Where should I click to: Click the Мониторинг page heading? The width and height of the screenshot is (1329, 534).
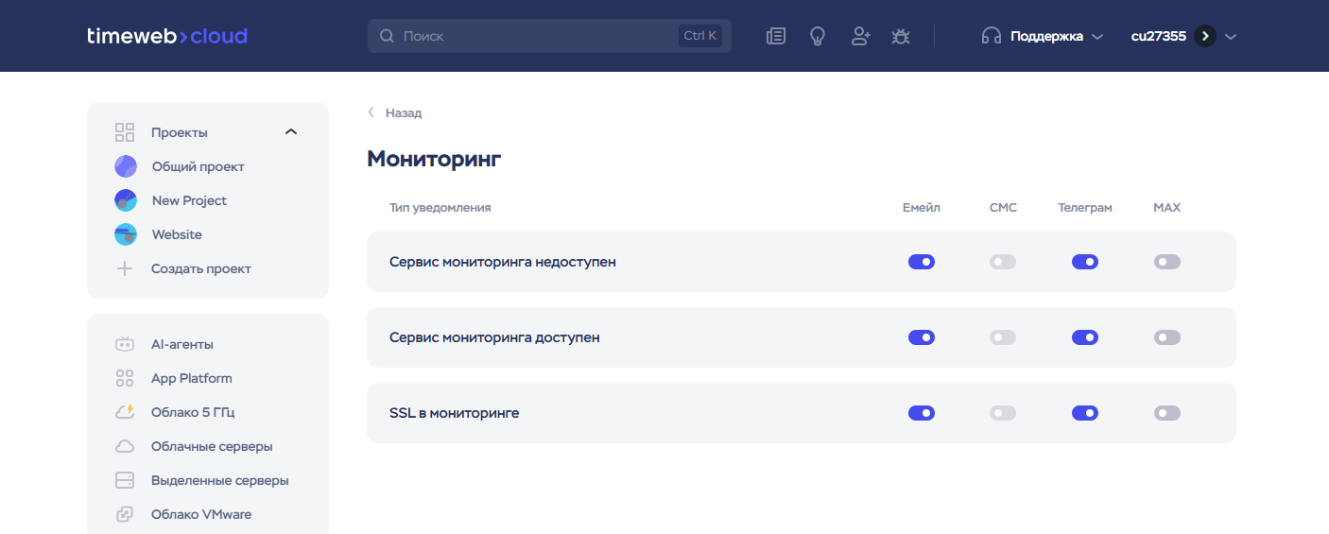(x=434, y=159)
